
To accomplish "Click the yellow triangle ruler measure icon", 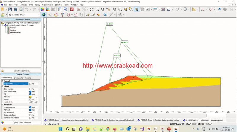I will click(194, 9).
